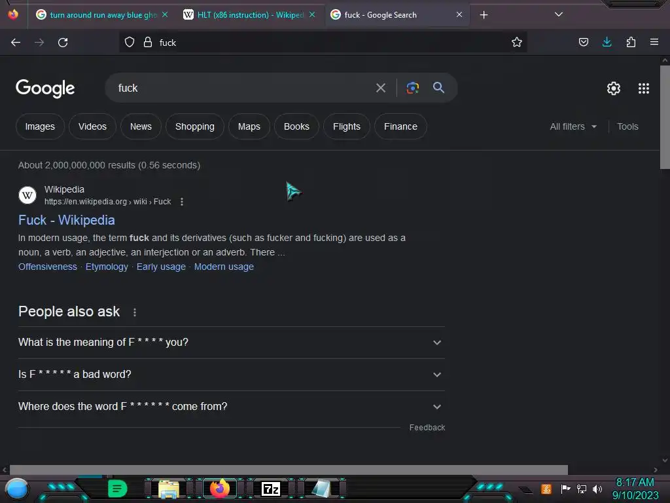The height and width of the screenshot is (503, 670).
Task: Go back to previous page
Action: [x=16, y=43]
